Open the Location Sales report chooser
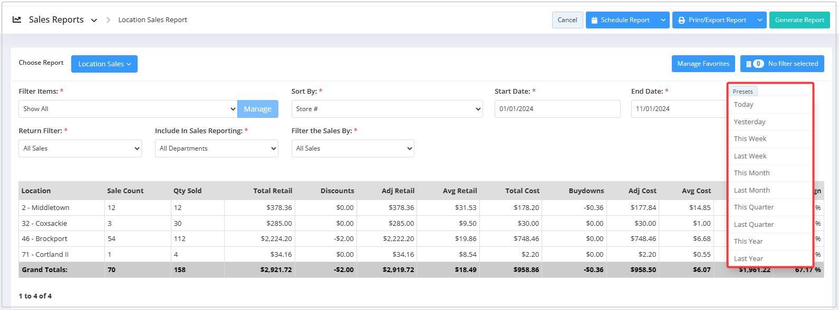The width and height of the screenshot is (839, 310). (104, 64)
